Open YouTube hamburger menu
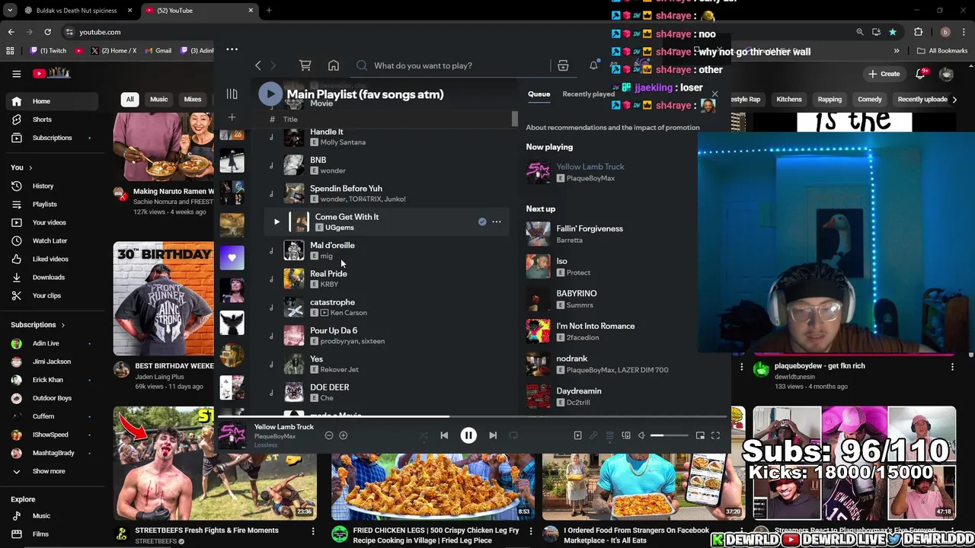Screen dimensions: 975x548 pos(16,74)
